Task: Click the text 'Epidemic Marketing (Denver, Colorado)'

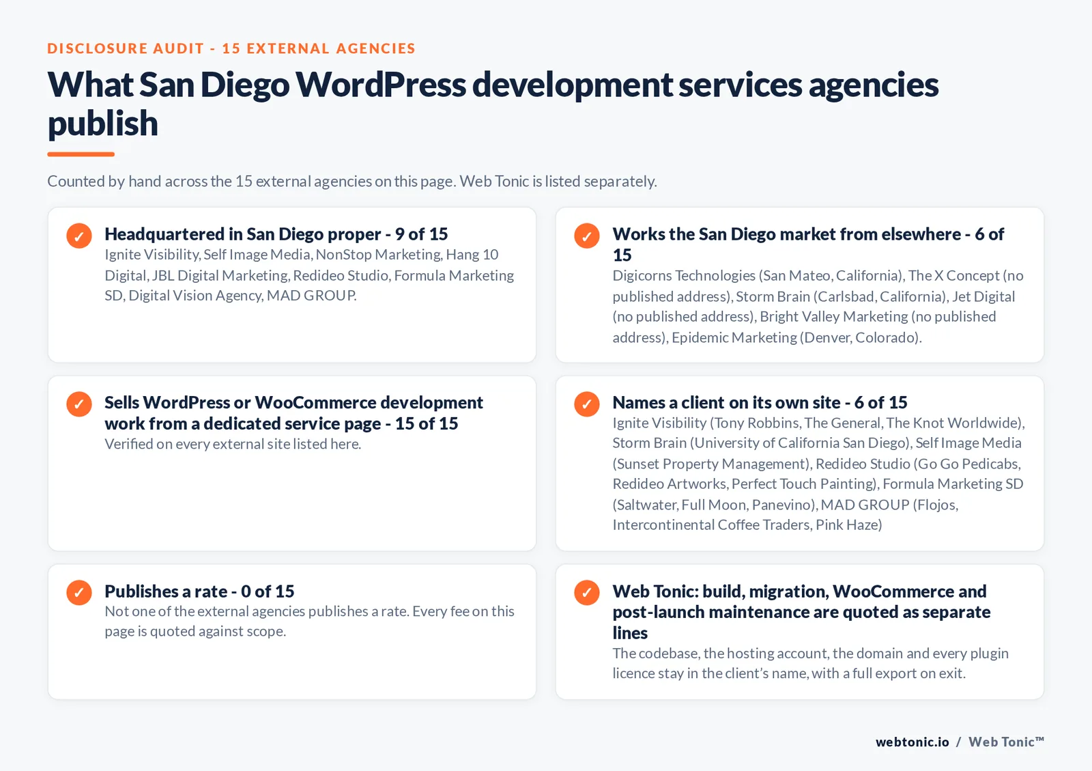Action: 796,337
